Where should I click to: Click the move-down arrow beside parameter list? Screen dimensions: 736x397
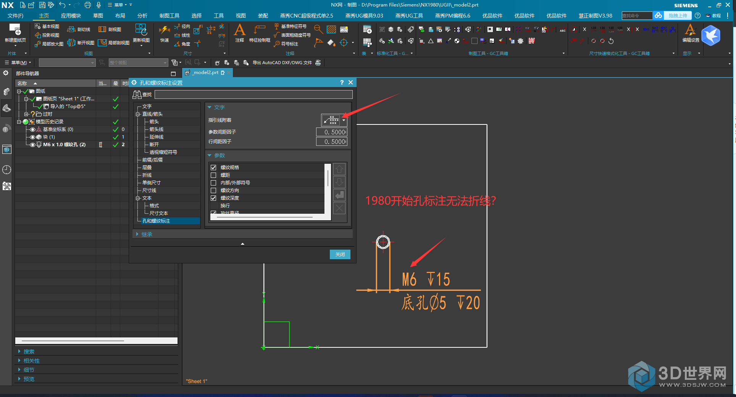pos(339,182)
